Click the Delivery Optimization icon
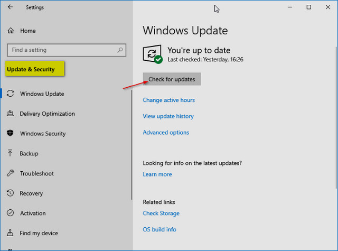This screenshot has height=251, width=338. 10,113
